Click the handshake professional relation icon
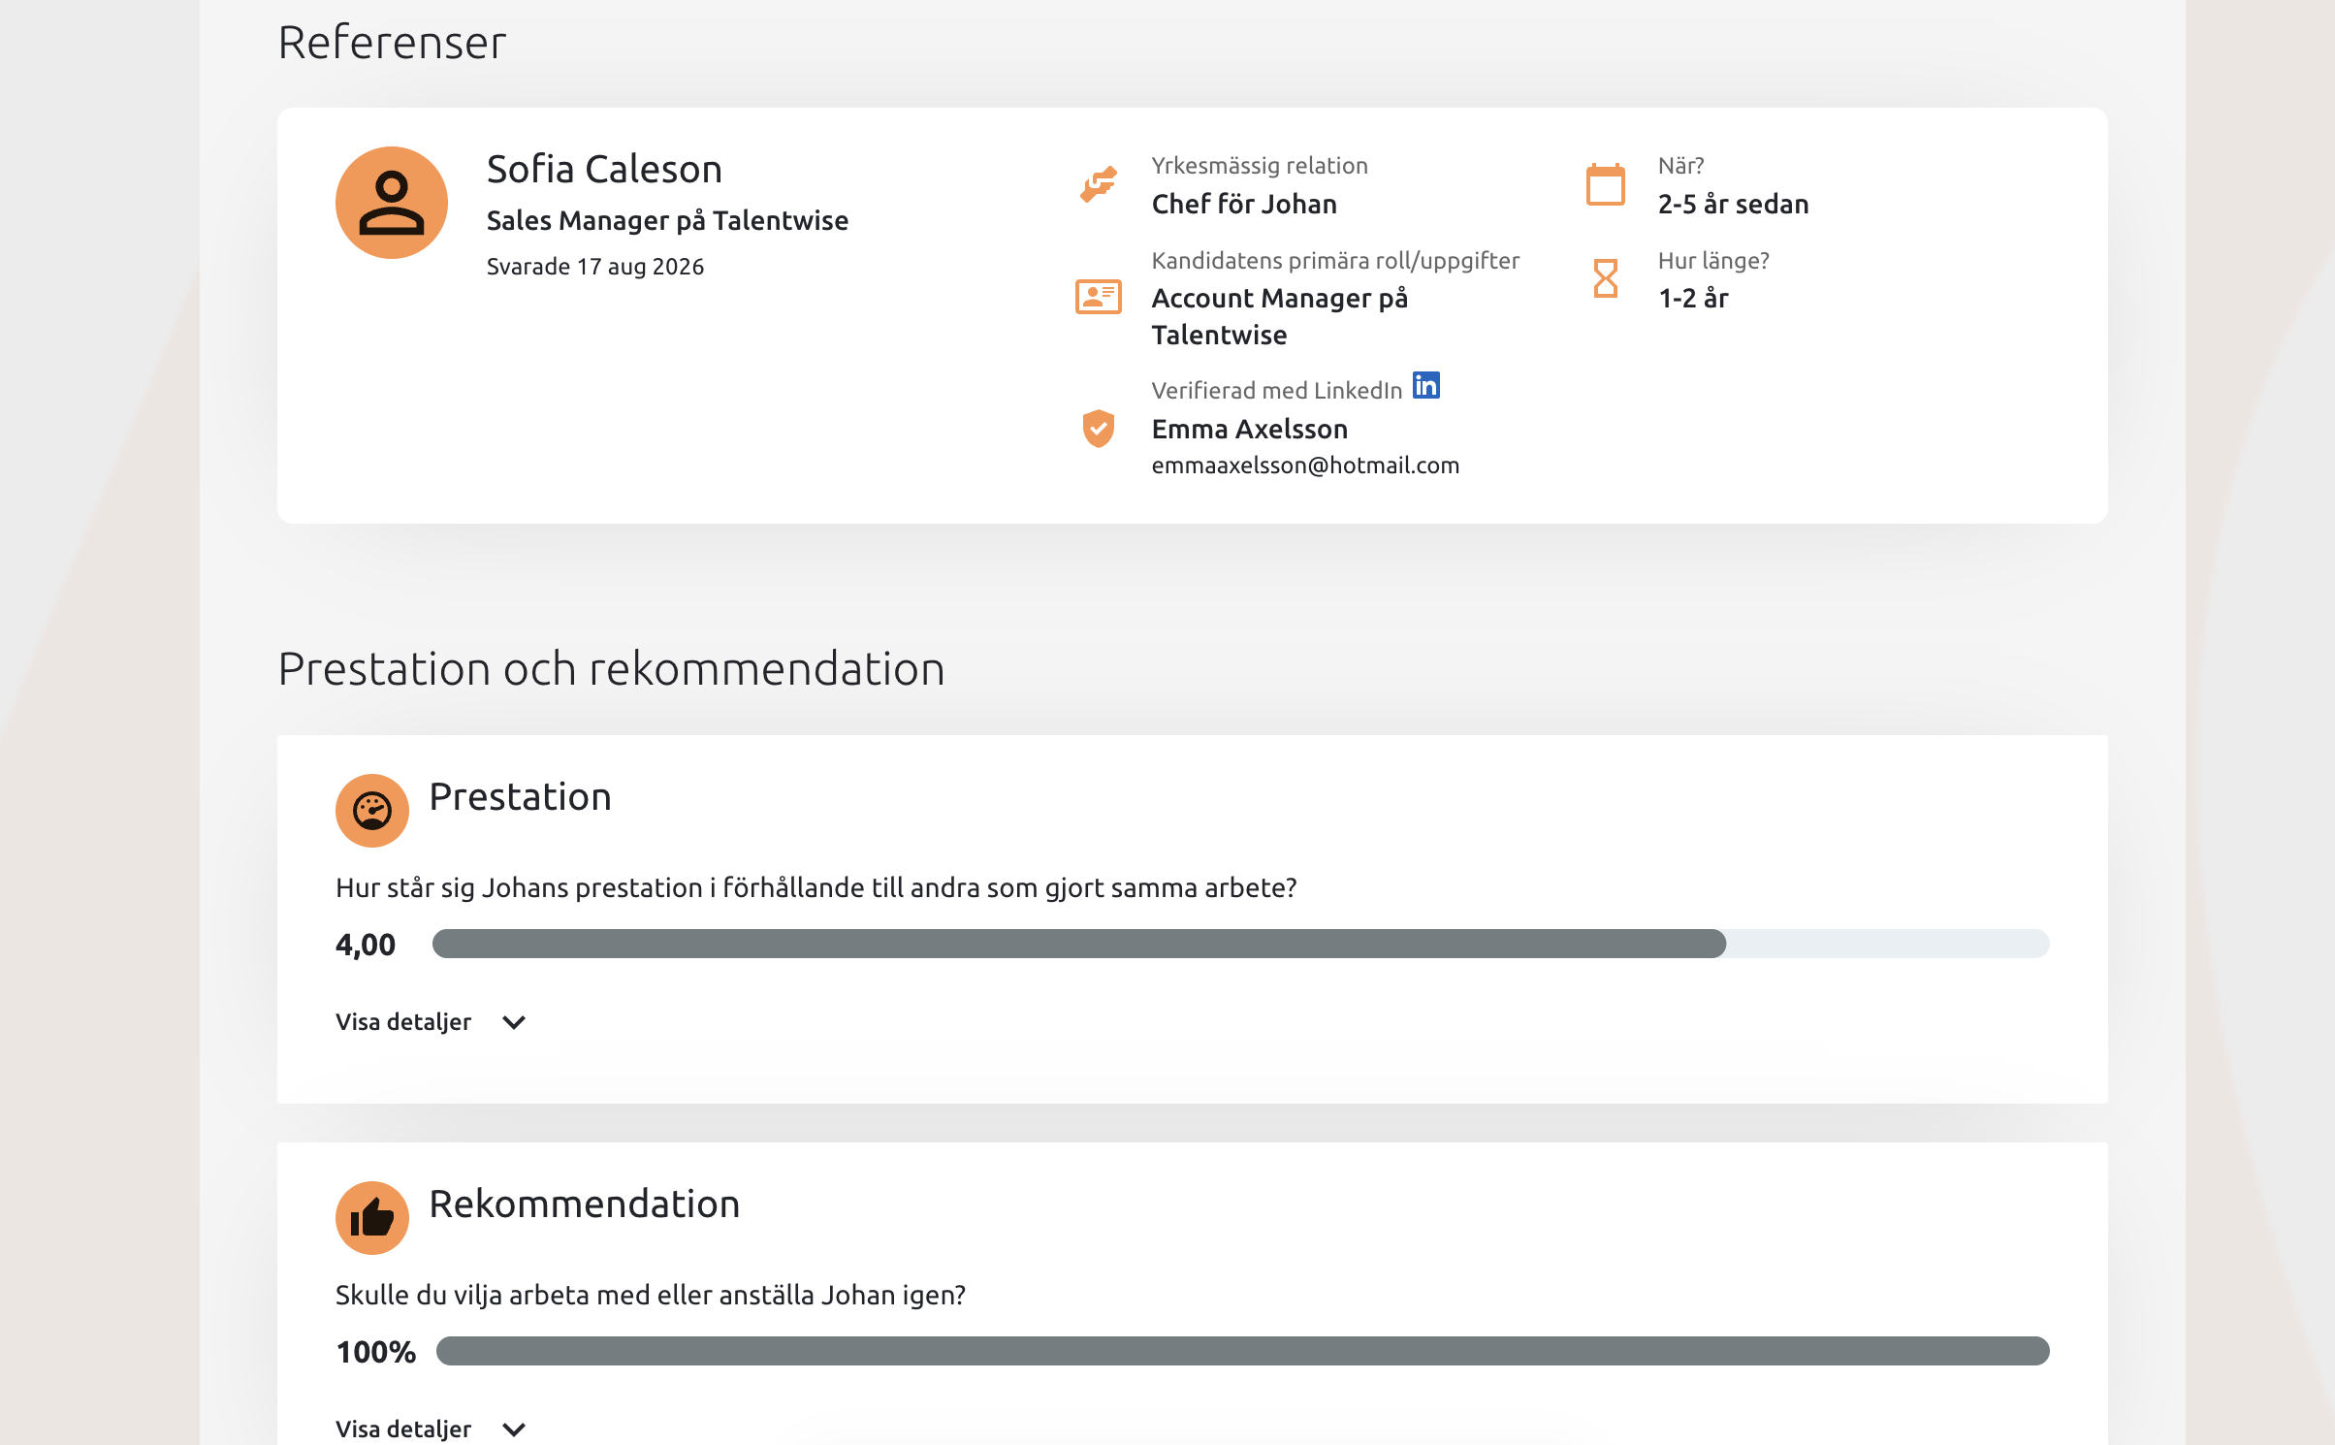The height and width of the screenshot is (1445, 2335). click(x=1099, y=184)
